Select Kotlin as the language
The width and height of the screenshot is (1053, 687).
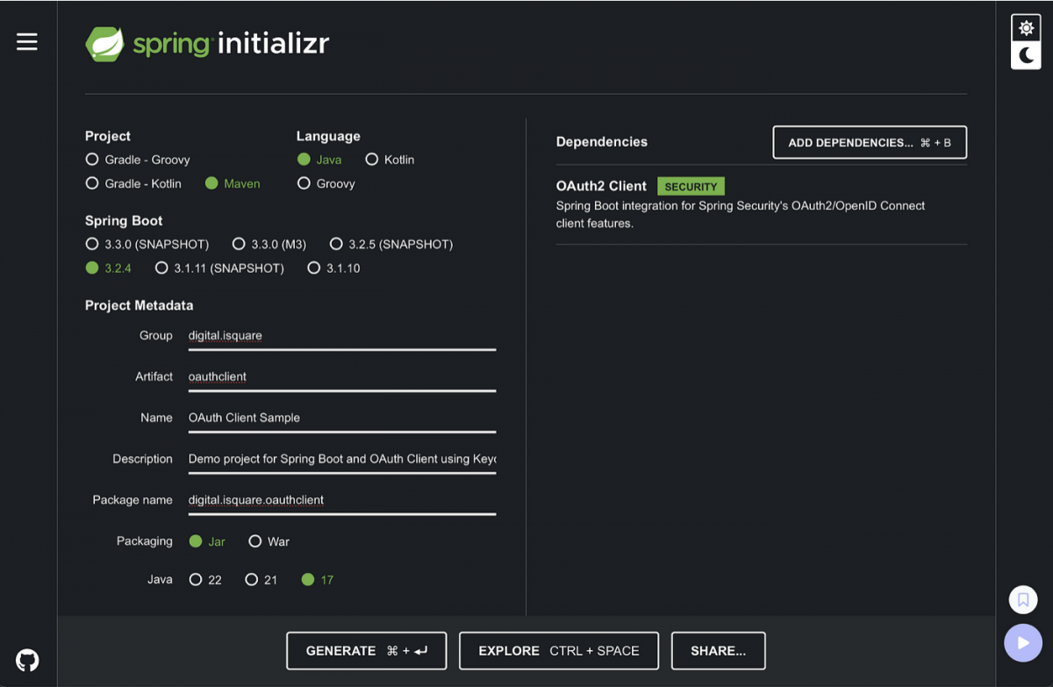pos(372,160)
